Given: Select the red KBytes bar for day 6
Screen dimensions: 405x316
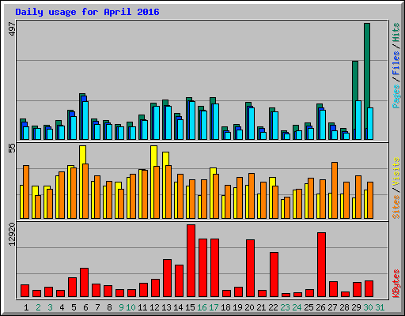Looking at the screenshot, I should tap(85, 283).
